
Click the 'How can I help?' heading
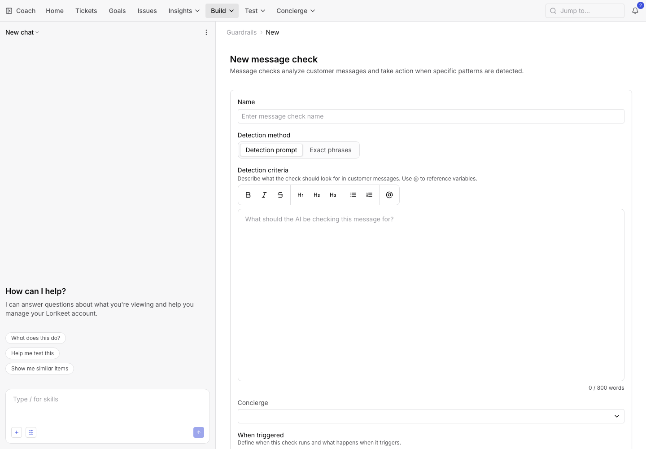click(35, 291)
